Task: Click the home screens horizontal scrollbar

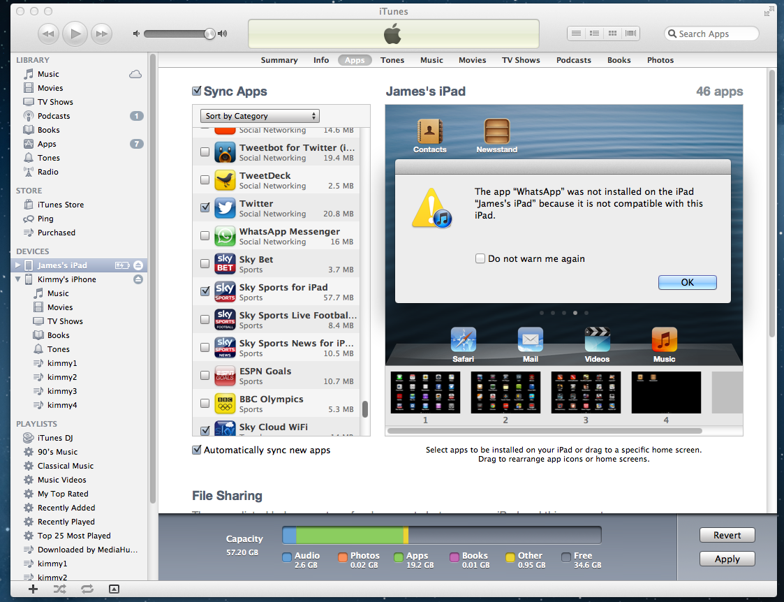Action: pyautogui.click(x=545, y=430)
